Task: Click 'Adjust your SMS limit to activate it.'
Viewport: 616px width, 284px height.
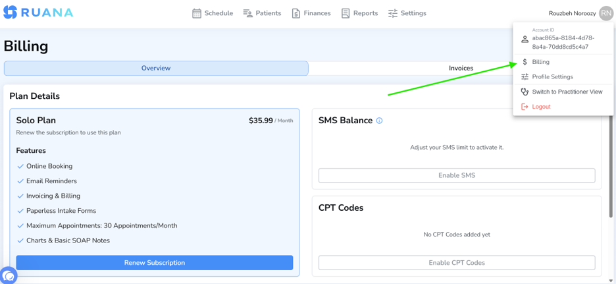Action: pyautogui.click(x=457, y=148)
